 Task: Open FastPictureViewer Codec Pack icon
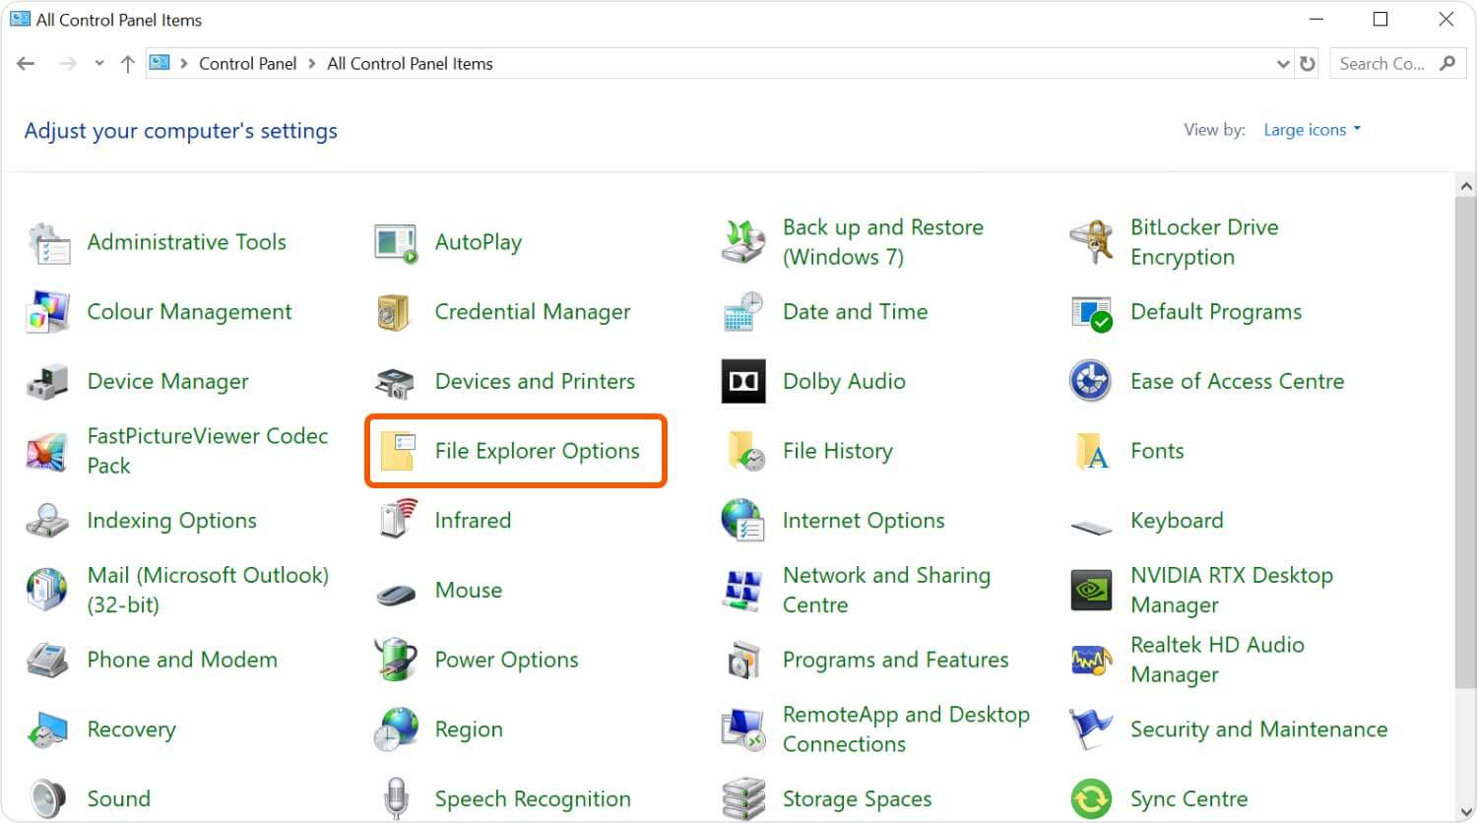pyautogui.click(x=48, y=451)
